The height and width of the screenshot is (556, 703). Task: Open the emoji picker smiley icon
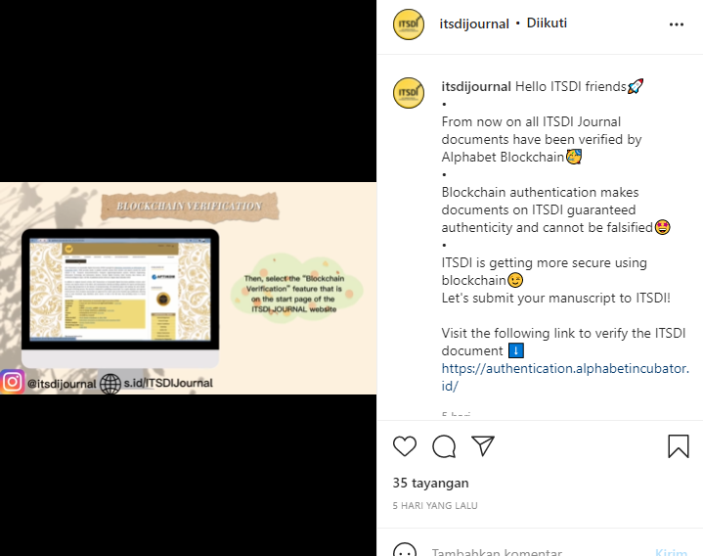point(405,550)
